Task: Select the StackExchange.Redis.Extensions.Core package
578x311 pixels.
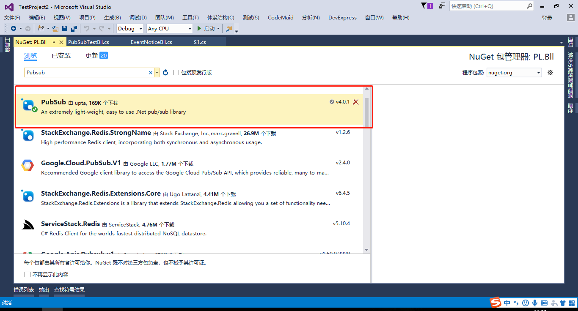Action: pos(189,198)
